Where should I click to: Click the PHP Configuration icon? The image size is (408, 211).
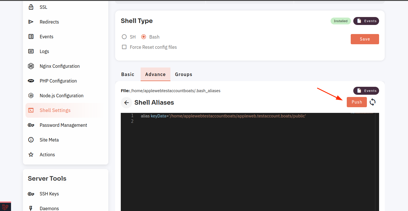point(31,81)
